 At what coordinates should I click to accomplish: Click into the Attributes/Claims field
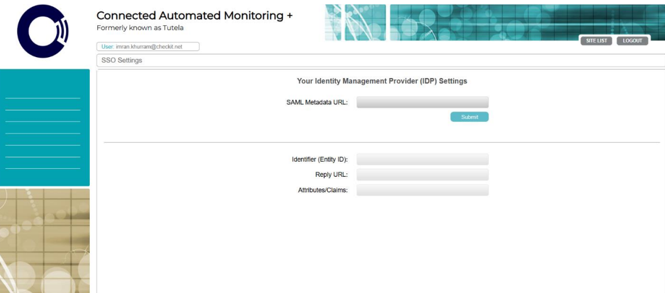(x=422, y=190)
